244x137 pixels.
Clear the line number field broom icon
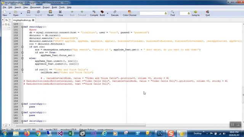point(189,13)
